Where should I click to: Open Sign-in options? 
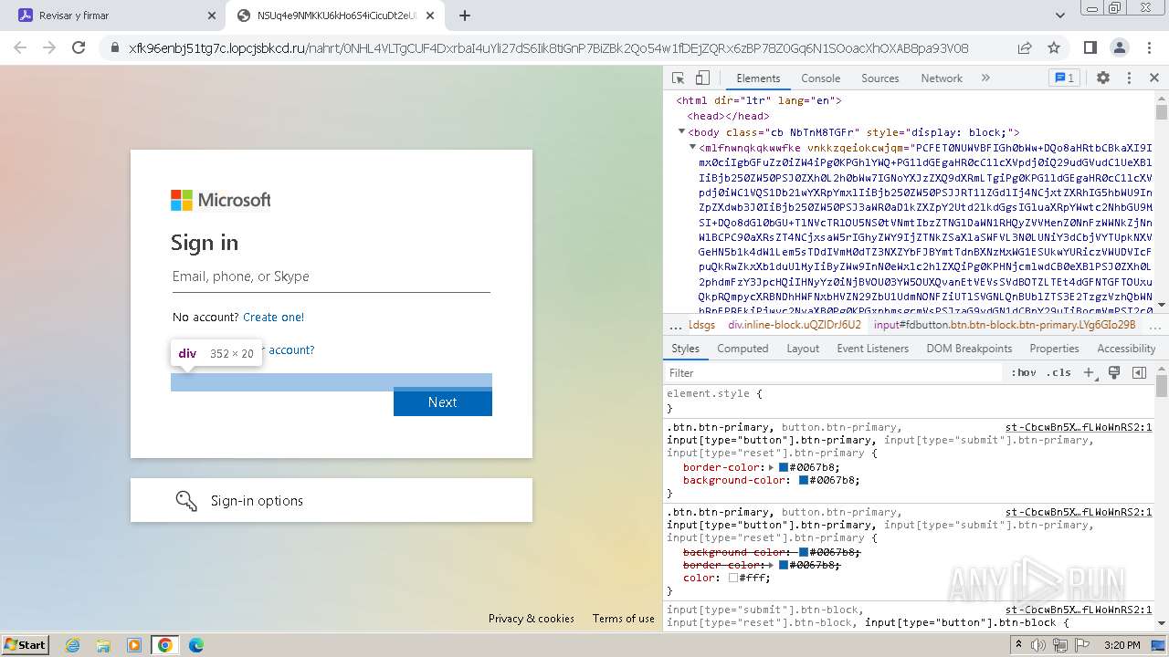click(x=332, y=501)
